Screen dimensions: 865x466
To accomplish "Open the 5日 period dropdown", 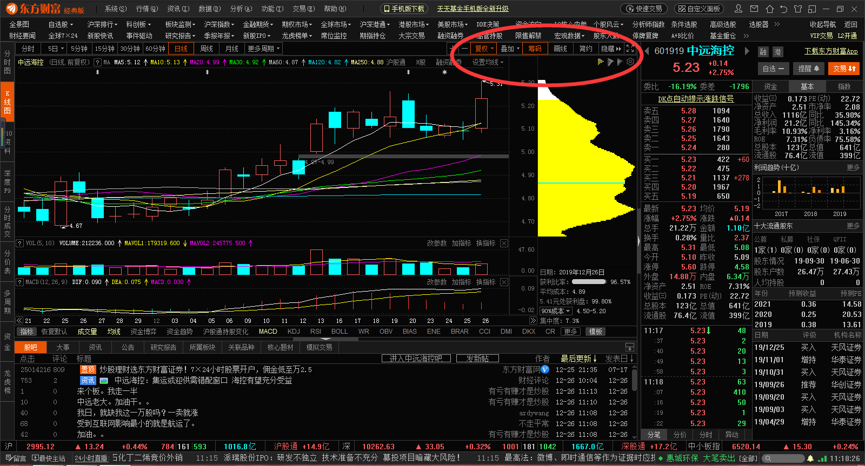I will (x=56, y=49).
